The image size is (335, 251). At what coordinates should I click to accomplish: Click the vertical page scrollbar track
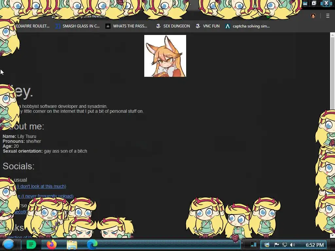332,134
